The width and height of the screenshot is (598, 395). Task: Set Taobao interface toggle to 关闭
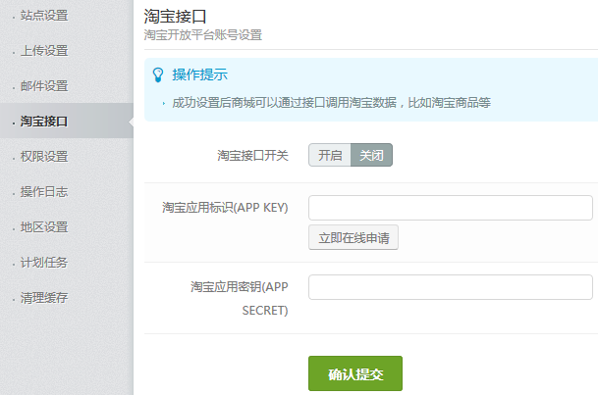tap(371, 155)
